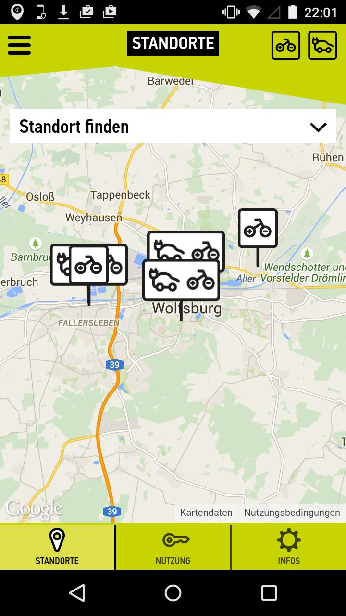Select the front e-bike marker in Fallersleben
The width and height of the screenshot is (346, 616).
pos(89,265)
